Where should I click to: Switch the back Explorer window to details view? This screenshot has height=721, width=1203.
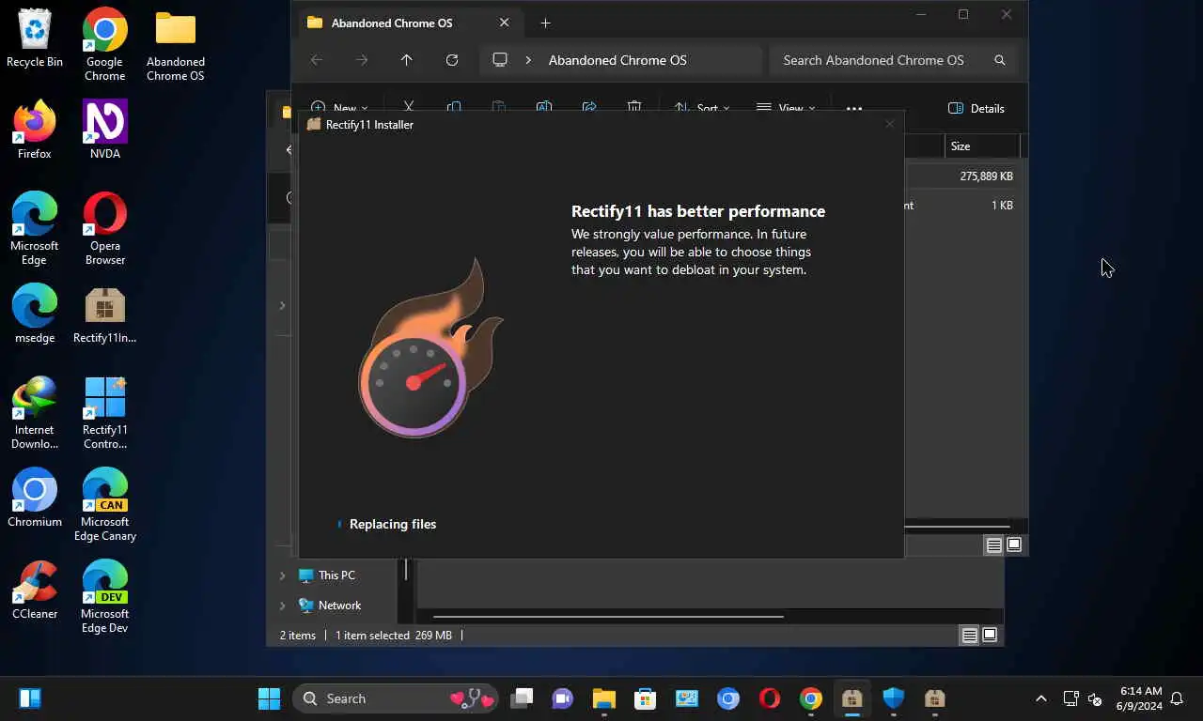[969, 636]
